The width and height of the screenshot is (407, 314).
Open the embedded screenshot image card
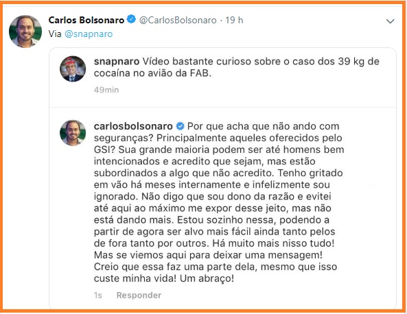(222, 178)
